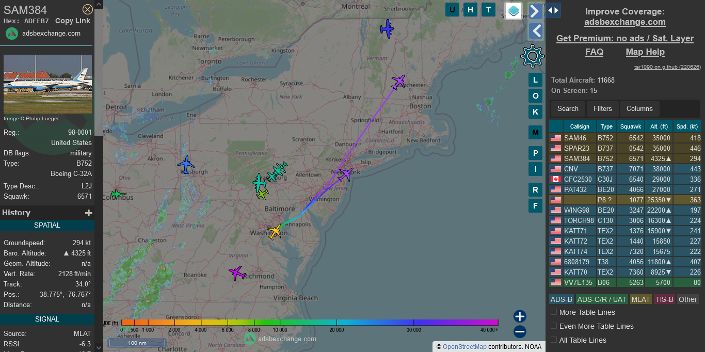This screenshot has width=705, height=352.
Task: Select the magenta aircraft icon near Richmond
Action: 237,273
